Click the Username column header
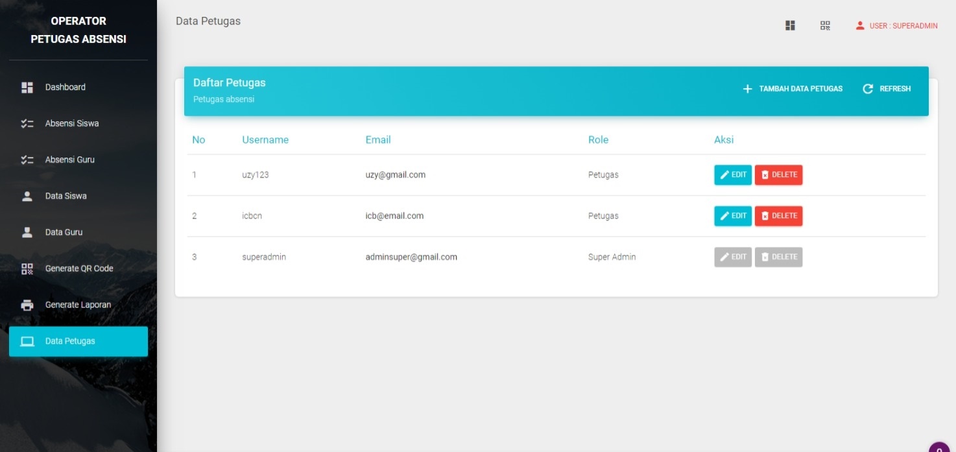Screen dimensions: 956x452 [x=265, y=139]
